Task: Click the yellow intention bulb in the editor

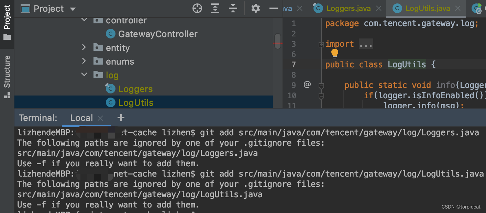Action: [334, 53]
